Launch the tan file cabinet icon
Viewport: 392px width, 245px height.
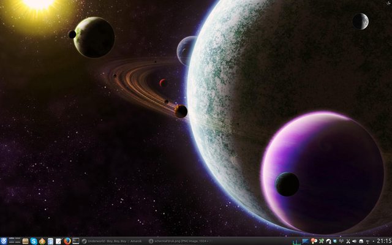pos(25,241)
